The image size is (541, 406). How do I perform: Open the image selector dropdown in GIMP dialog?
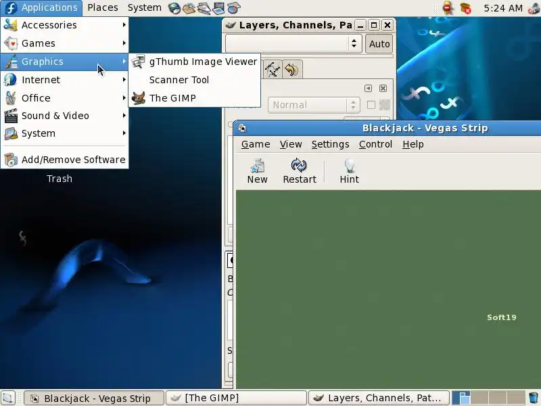point(293,44)
